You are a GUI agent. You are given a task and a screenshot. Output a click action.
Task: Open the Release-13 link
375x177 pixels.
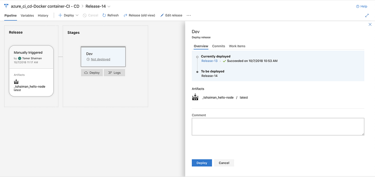tap(210, 61)
